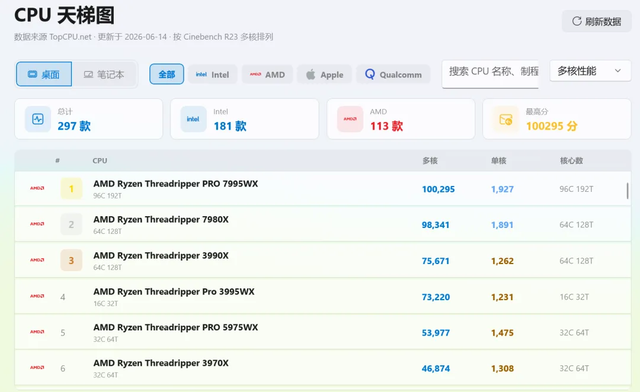This screenshot has height=392, width=640.
Task: Switch to the 笔记本 laptop tab
Action: [x=104, y=74]
